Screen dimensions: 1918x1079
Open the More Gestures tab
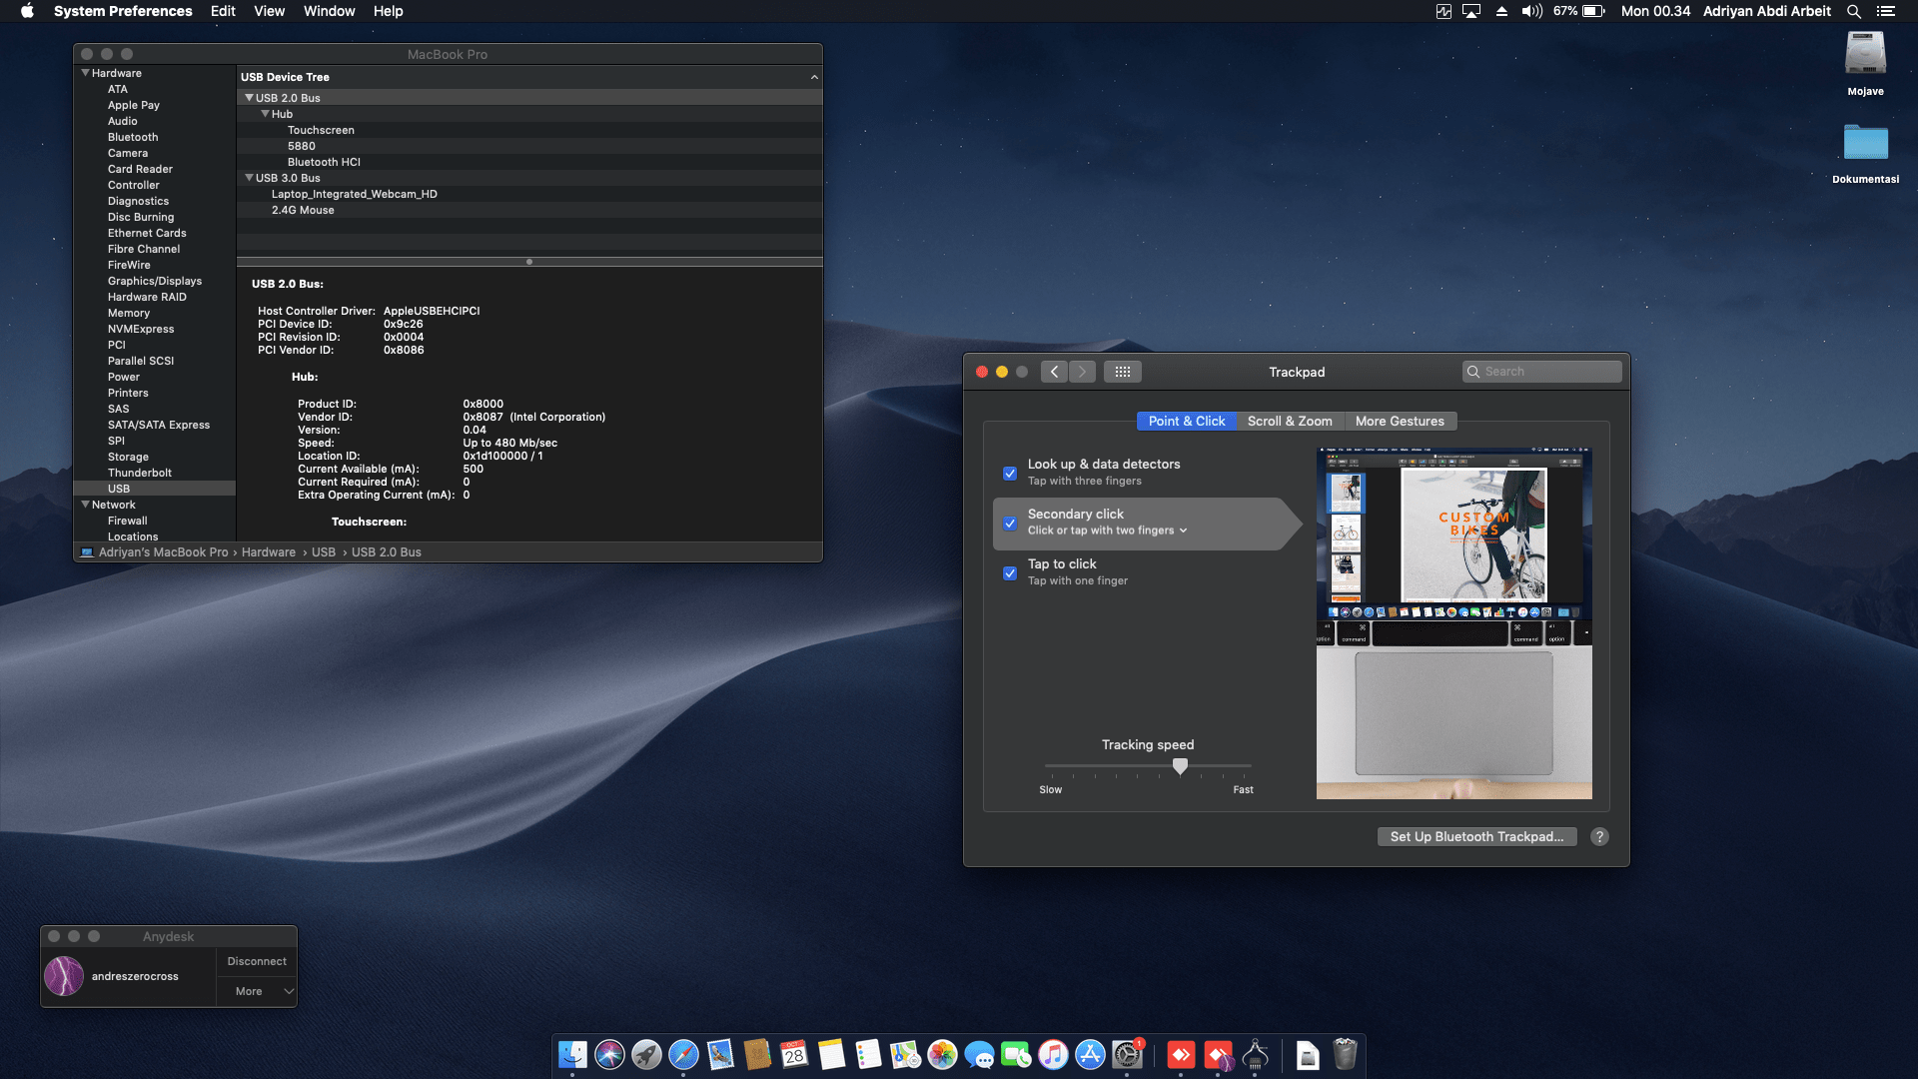(x=1399, y=422)
